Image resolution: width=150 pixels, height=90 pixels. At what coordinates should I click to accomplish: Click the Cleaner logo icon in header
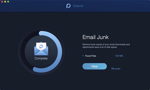pyautogui.click(x=68, y=6)
